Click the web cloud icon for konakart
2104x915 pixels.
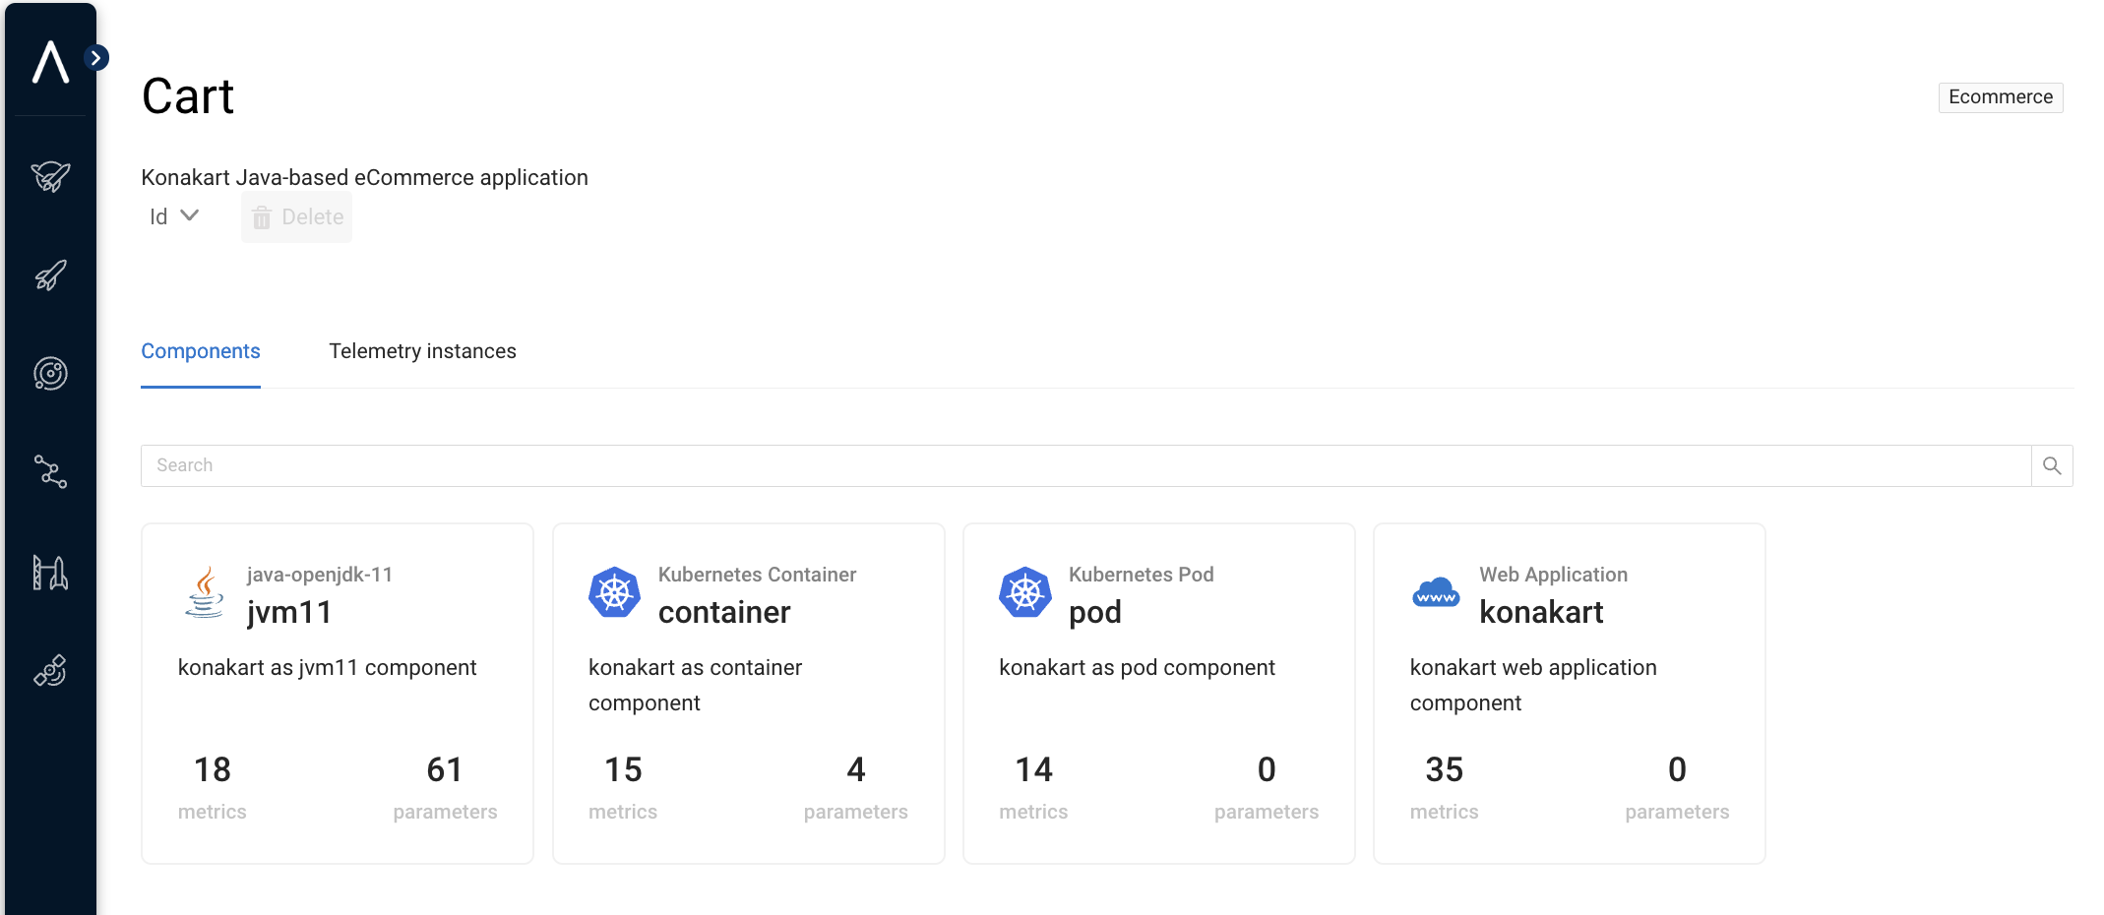(1436, 592)
